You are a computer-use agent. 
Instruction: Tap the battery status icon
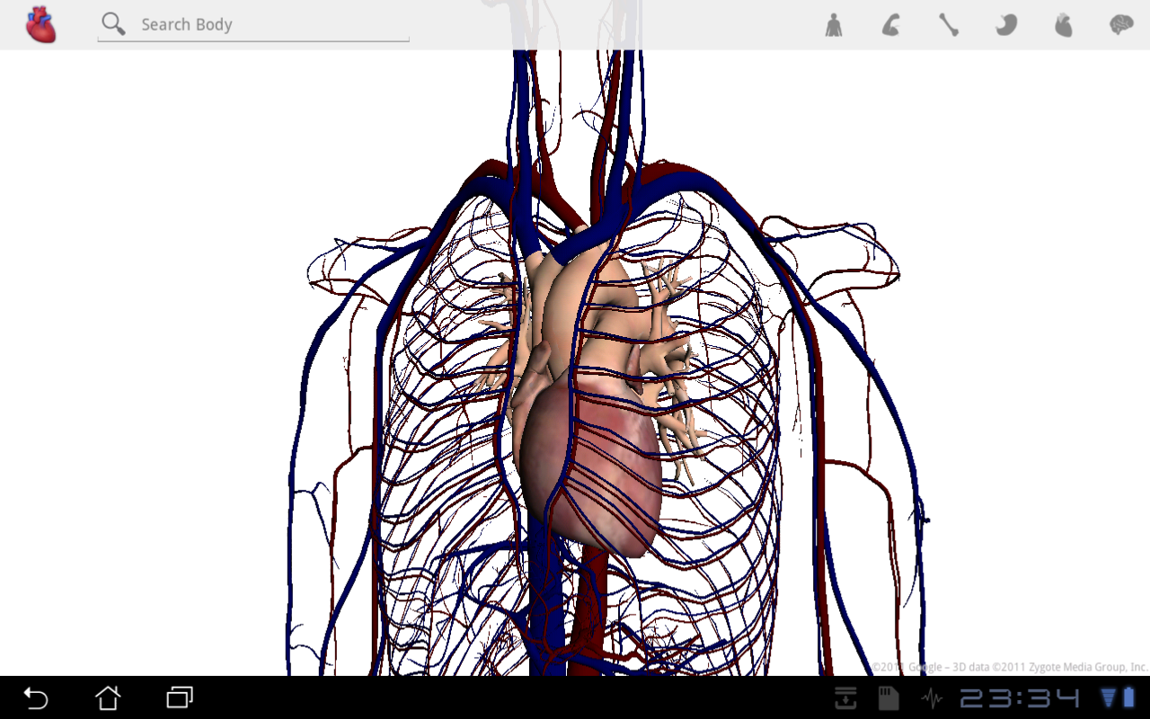click(x=1128, y=697)
